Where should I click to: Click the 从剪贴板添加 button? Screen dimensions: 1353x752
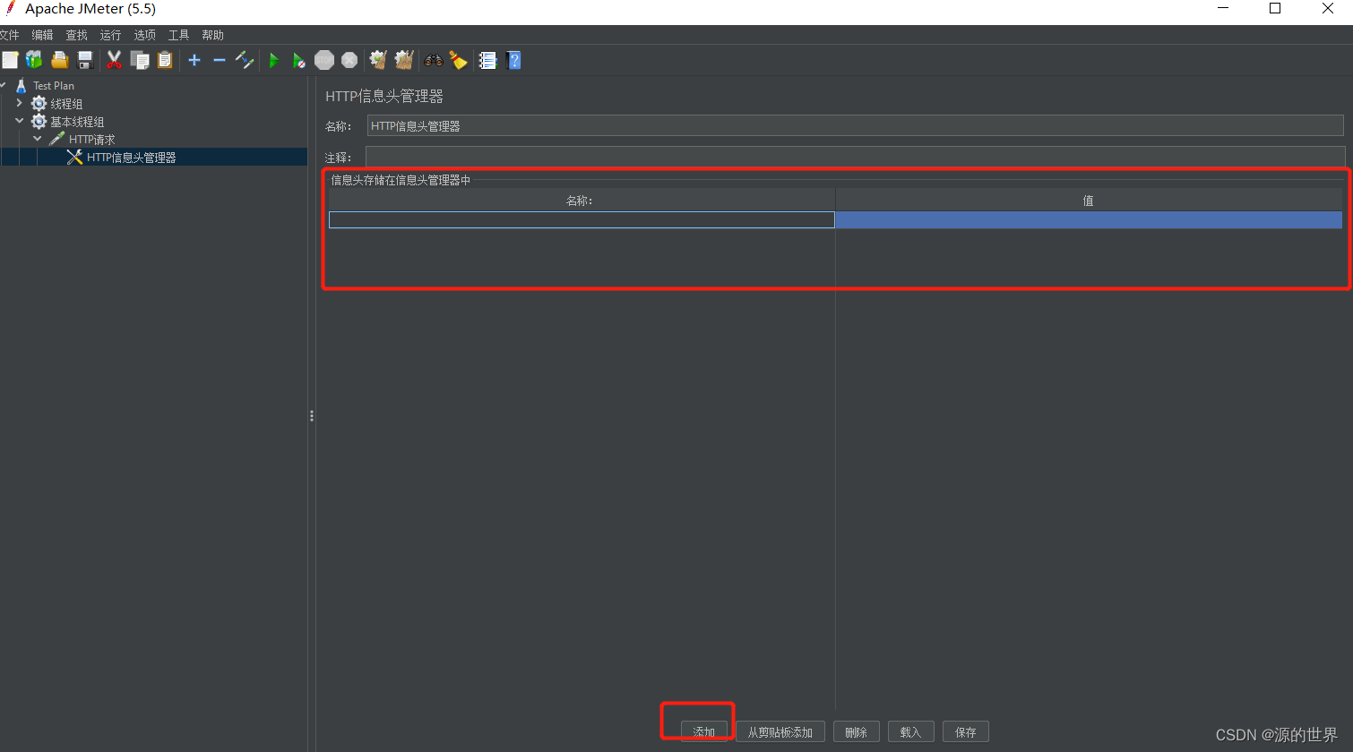780,731
